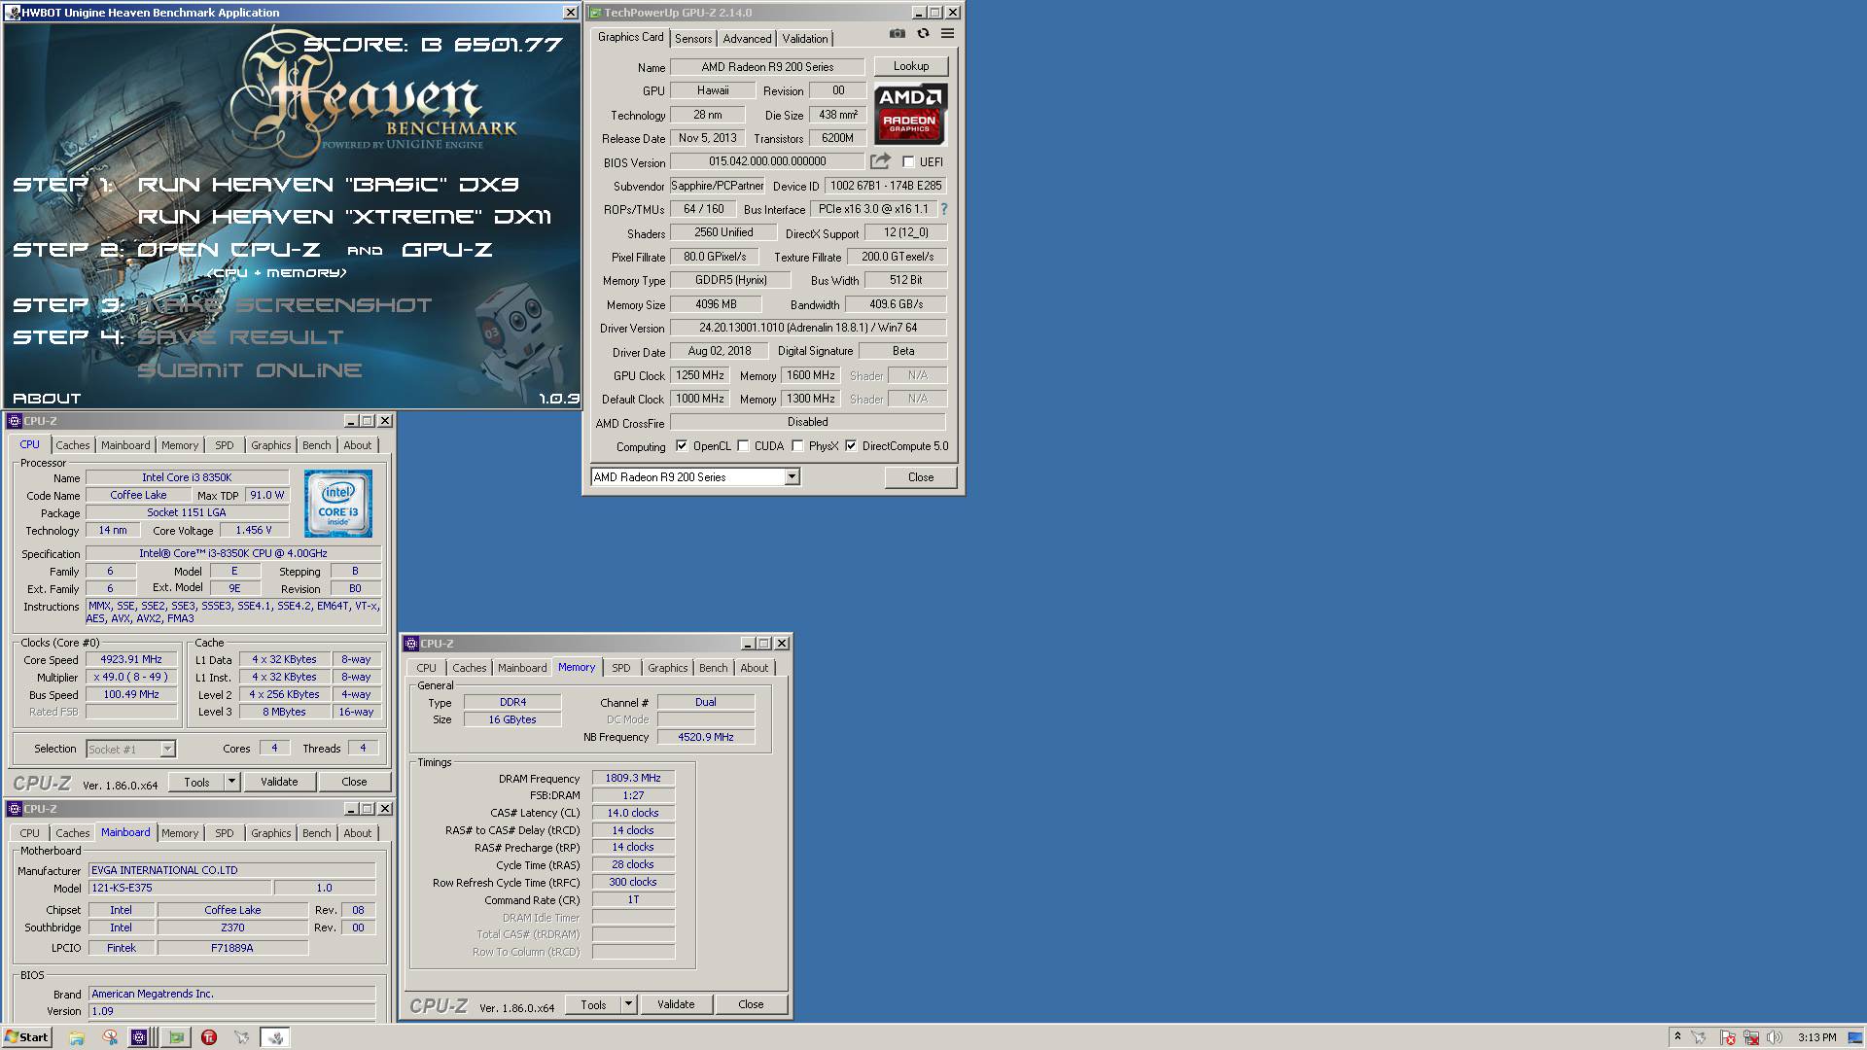Open the GPU selection dropdown in GPU-Z
This screenshot has height=1050, width=1867.
tap(792, 476)
